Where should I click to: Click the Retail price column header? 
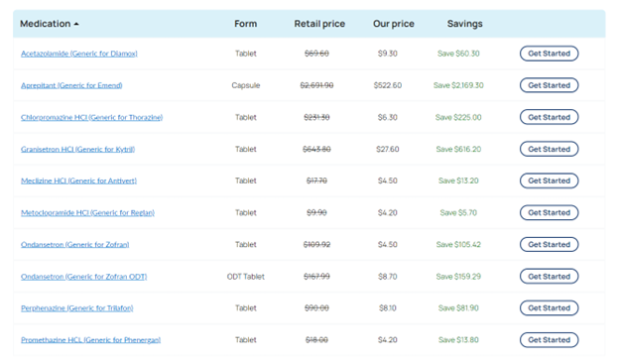319,24
